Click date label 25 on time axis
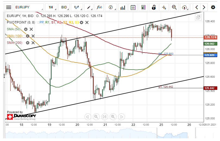Viewport: 220px width, 141px height. (161, 125)
